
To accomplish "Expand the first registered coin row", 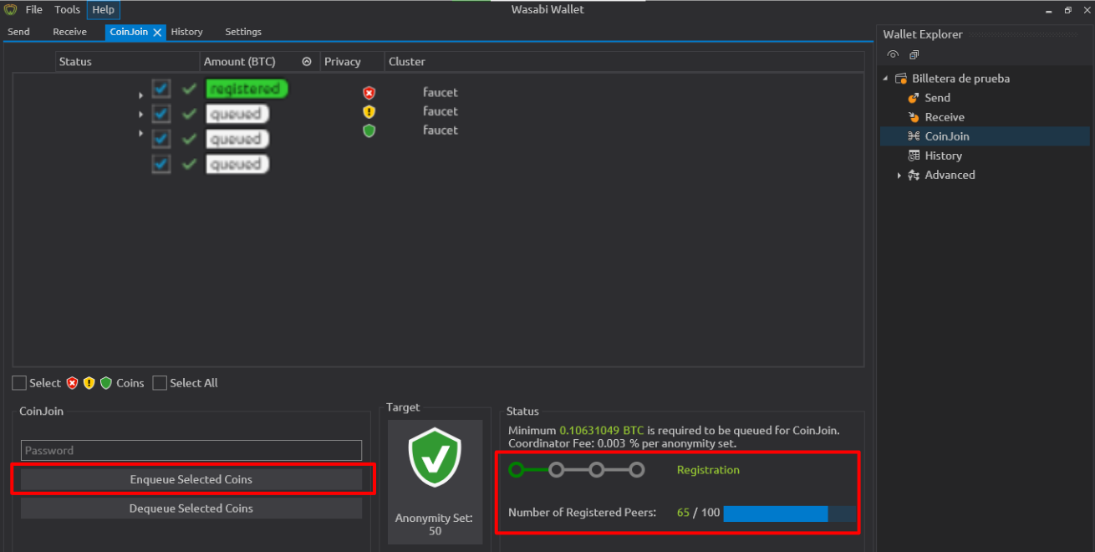I will [140, 94].
